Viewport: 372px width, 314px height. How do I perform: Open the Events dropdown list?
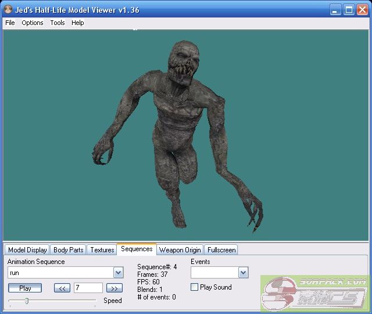243,273
